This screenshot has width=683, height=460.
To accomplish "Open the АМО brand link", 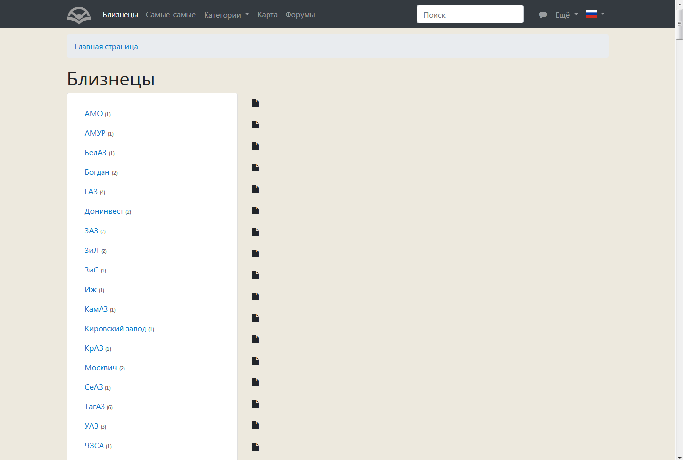I will point(94,114).
